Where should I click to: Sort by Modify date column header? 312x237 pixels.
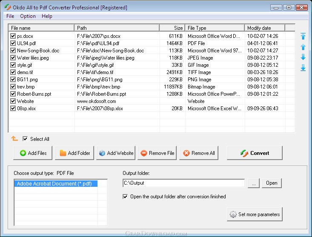265,28
